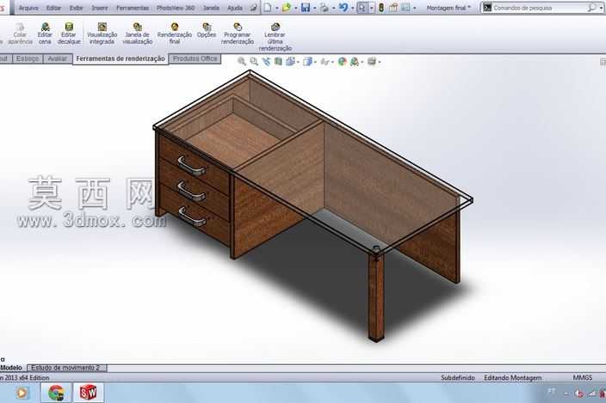Image resolution: width=606 pixels, height=403 pixels.
Task: Open the Exibir menu
Action: [77, 8]
